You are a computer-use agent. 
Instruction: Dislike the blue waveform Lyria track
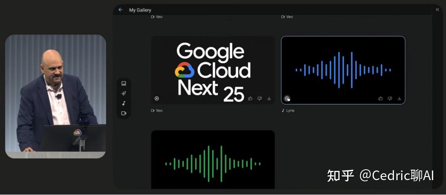[390, 99]
